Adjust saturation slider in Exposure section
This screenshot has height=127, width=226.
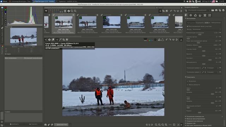[203, 64]
